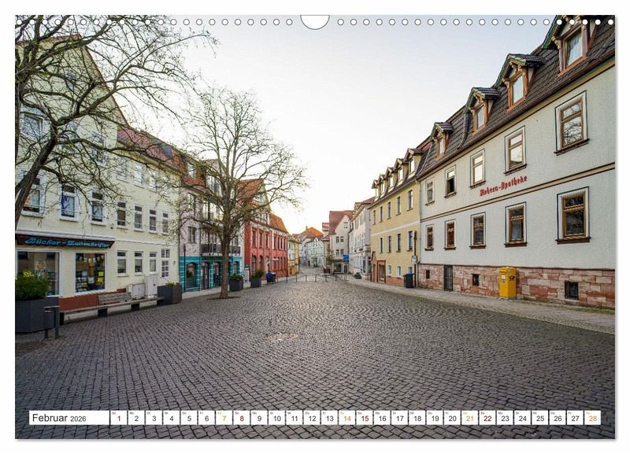
Task: Pick day 15 in the date strip
Action: tap(364, 418)
